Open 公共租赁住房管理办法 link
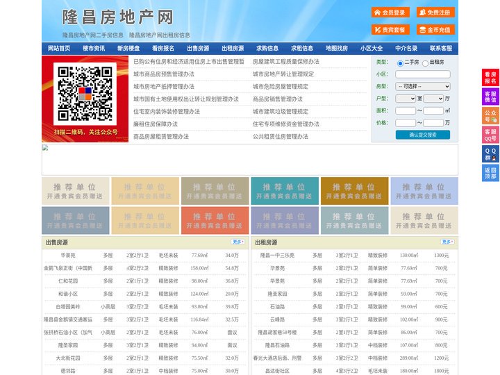Viewport: 500px width, 375px height. coord(281,137)
